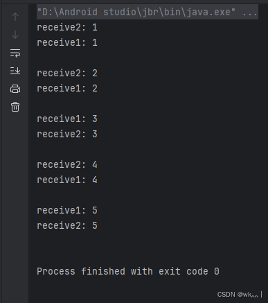
Task: Click the Down the Stack Trace arrow
Action: [x=15, y=35]
